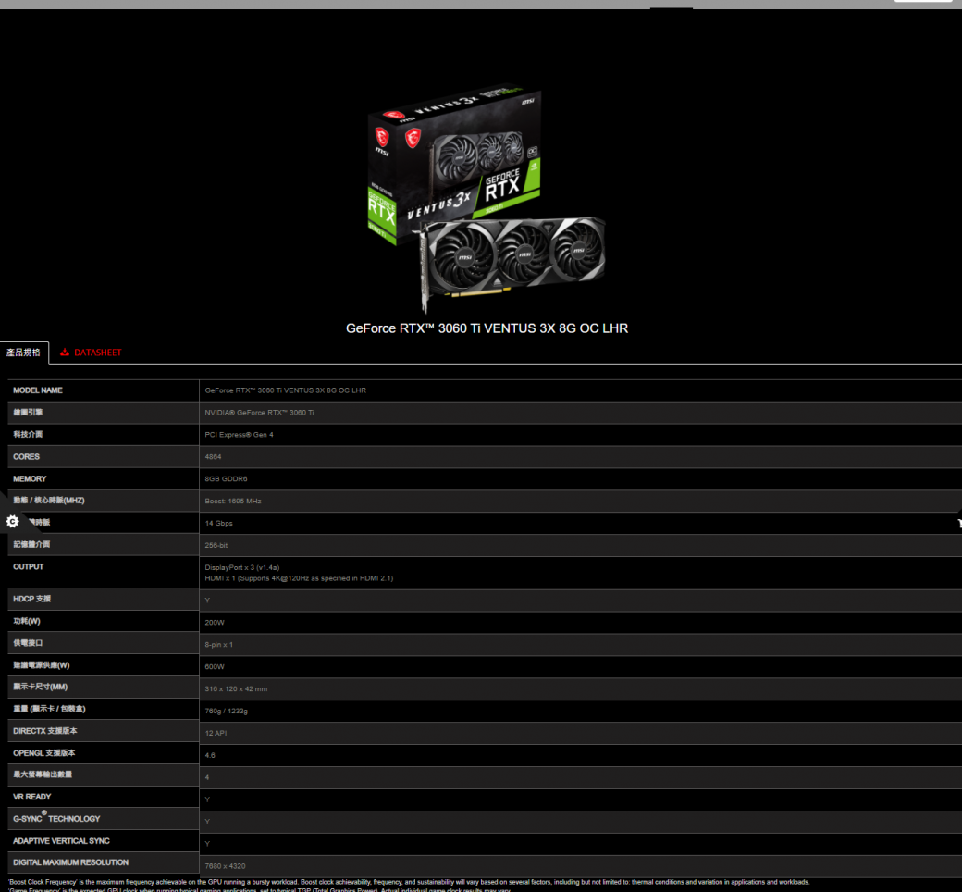Select the 產品規格 tab
This screenshot has width=962, height=892.
23,353
